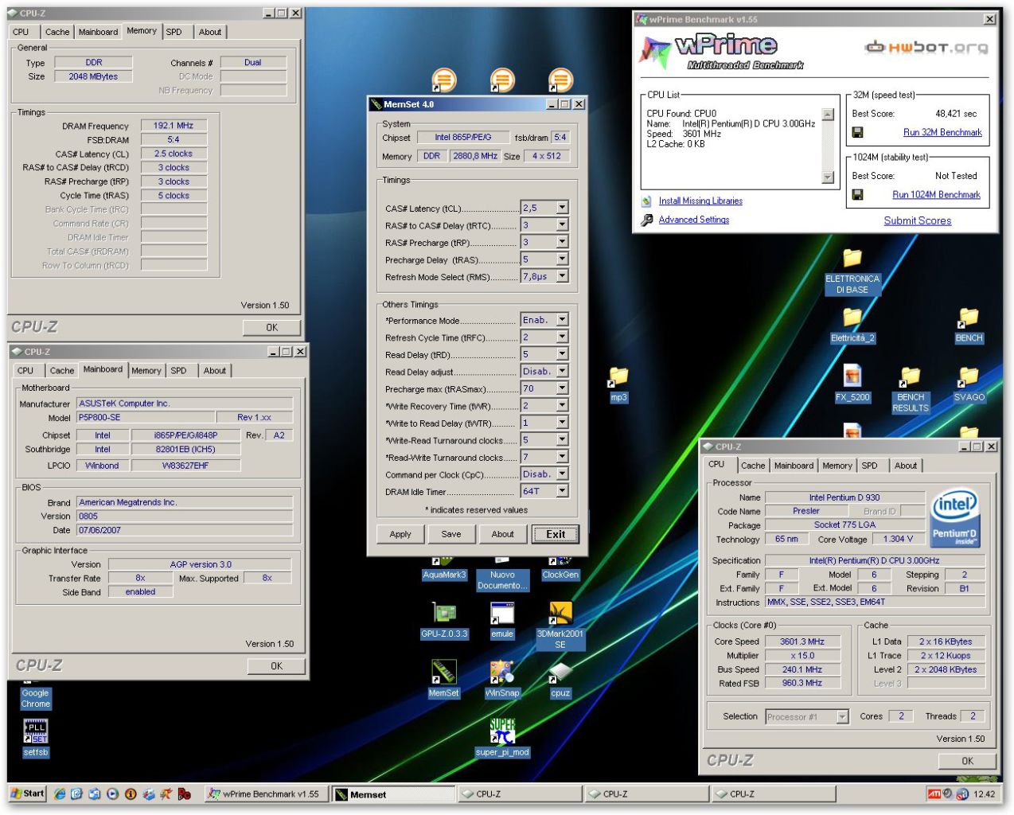Screen dimensions: 1014x815
Task: Launch the super_pi_mod desktop icon
Action: (502, 738)
